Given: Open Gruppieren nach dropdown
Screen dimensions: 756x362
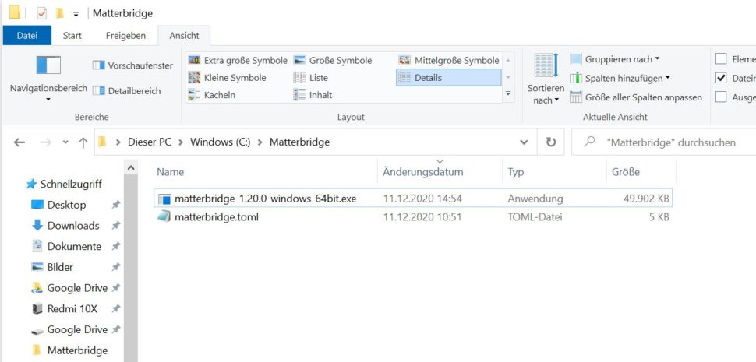Looking at the screenshot, I should (x=615, y=59).
